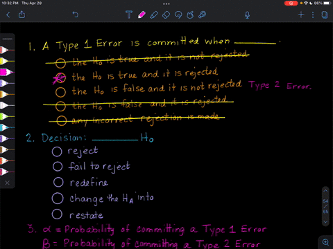The image size is (333, 249).
Task: Pick the light lavender pen preset
Action: coord(7,83)
